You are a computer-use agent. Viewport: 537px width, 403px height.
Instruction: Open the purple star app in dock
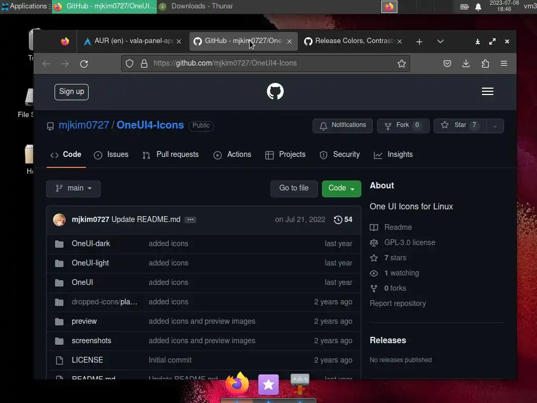tap(268, 385)
